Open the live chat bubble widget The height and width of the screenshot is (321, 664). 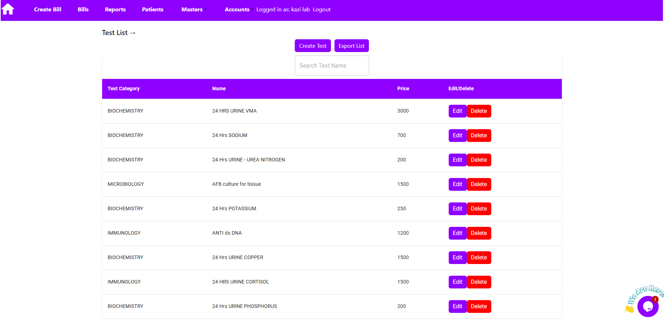(x=647, y=306)
